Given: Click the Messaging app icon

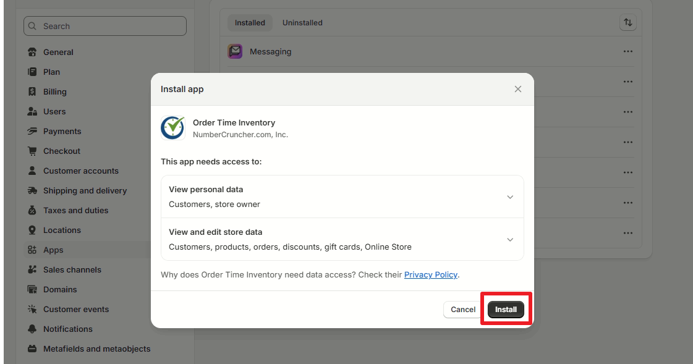Looking at the screenshot, I should (235, 52).
